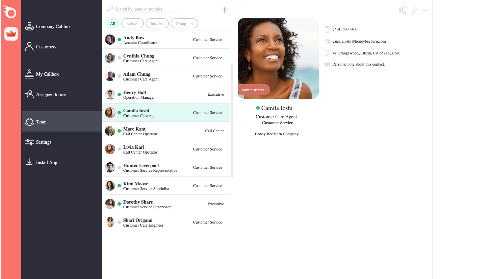Image resolution: width=489 pixels, height=279 pixels.
Task: Open Company Callbox menu item
Action: coord(62,26)
